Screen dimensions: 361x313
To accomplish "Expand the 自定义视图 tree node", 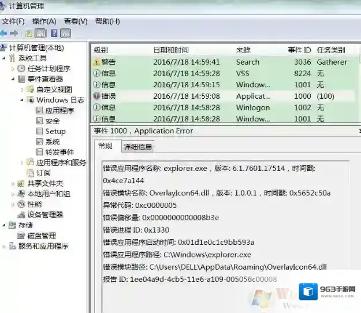I will point(23,90).
